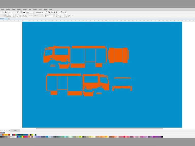The width and height of the screenshot is (195, 146).
Task: Click the Home welcome screen icon
Action: click(x=24, y=12)
